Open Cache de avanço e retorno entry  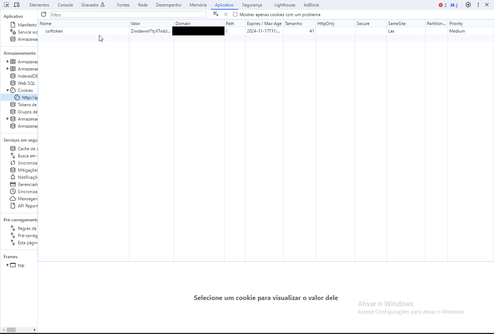tap(24, 148)
